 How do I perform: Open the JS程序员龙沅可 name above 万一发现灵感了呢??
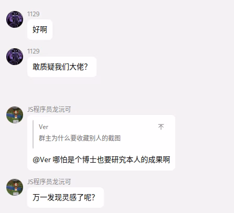point(49,182)
